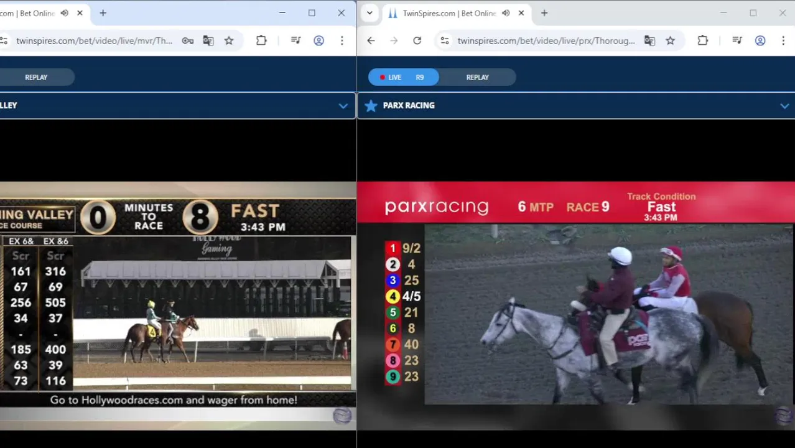The image size is (795, 448).
Task: Open the Chrome menu in the right window
Action: coord(783,40)
